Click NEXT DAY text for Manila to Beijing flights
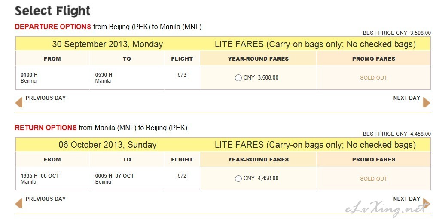433x223 pixels. (x=406, y=199)
